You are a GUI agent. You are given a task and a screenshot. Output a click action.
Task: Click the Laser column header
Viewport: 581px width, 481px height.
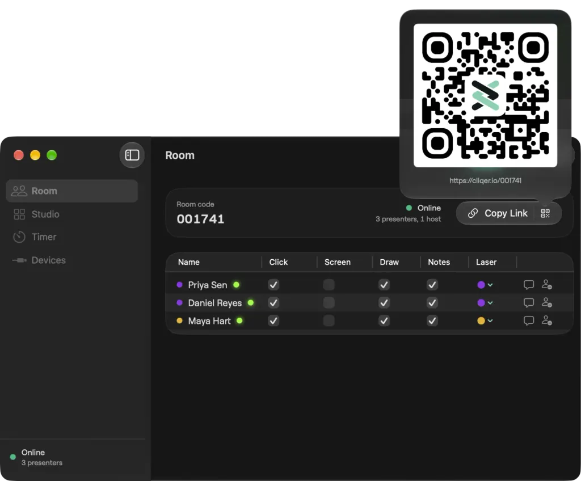(486, 262)
